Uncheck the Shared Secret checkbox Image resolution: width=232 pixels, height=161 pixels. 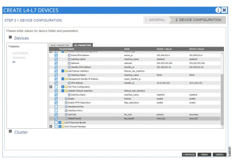pos(56,119)
